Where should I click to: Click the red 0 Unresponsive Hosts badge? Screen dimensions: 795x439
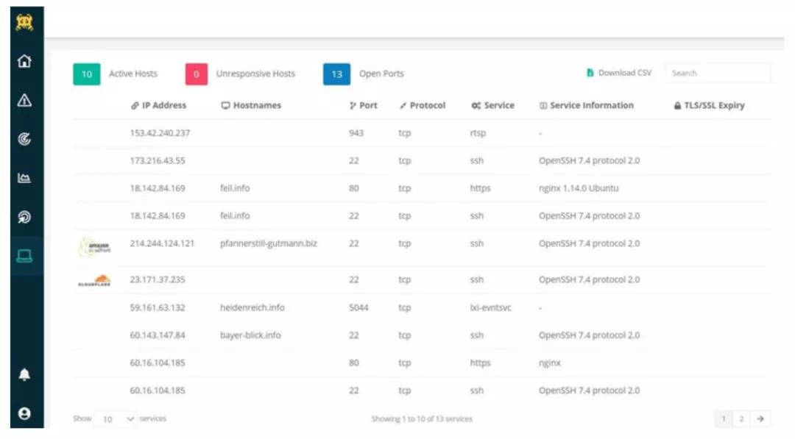click(197, 74)
